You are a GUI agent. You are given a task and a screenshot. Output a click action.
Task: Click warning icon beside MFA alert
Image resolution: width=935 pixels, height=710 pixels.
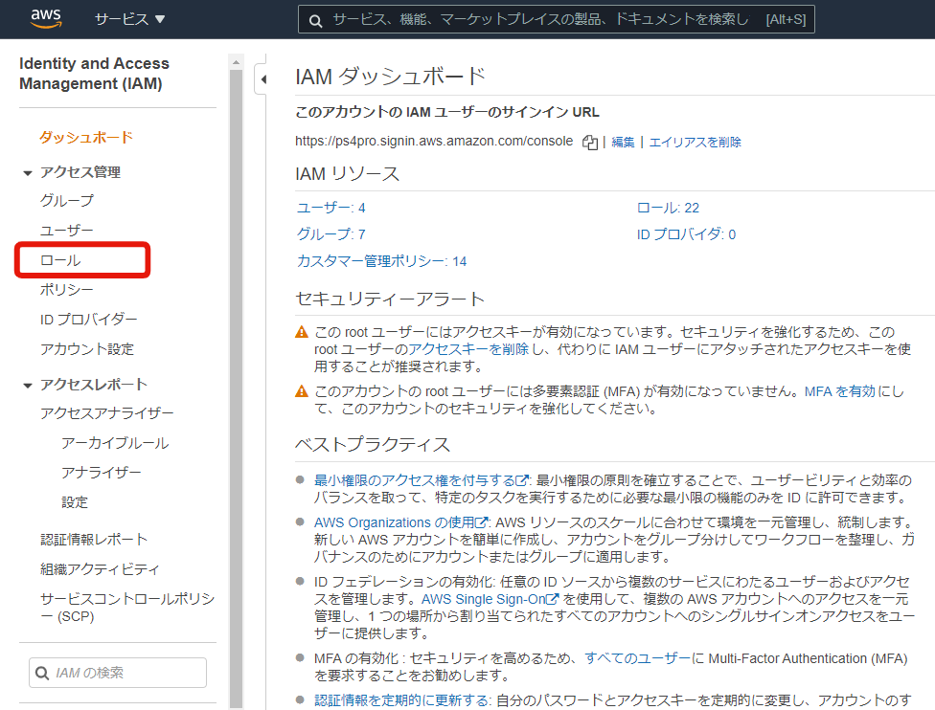[302, 391]
